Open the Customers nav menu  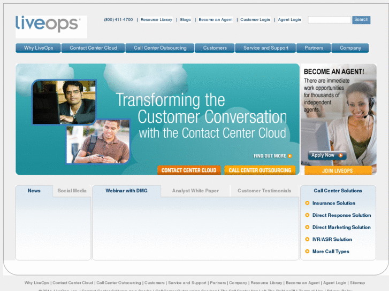[x=215, y=48]
